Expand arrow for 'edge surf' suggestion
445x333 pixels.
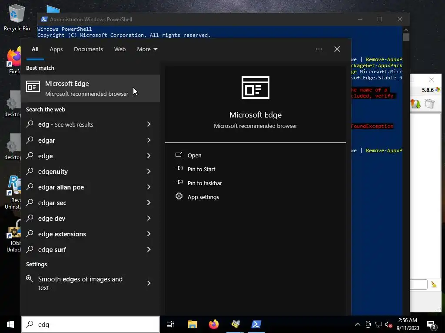(149, 249)
